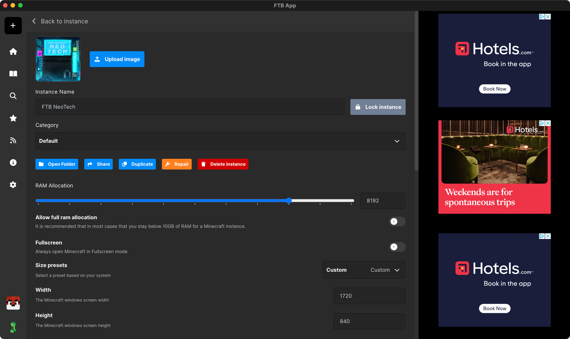Open app settings gear icon
The width and height of the screenshot is (570, 339).
pos(13,185)
